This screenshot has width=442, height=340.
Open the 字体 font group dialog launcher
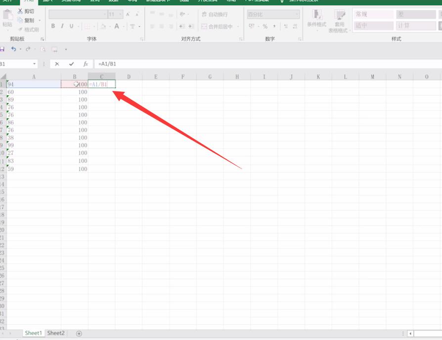click(141, 39)
